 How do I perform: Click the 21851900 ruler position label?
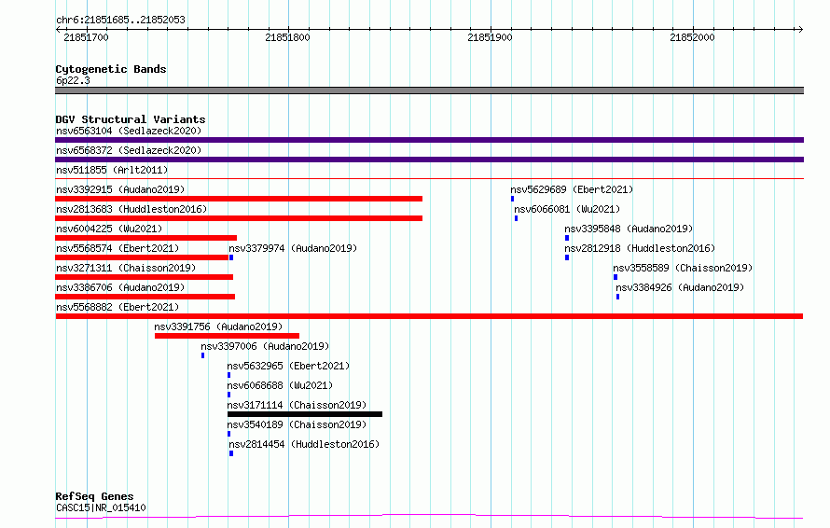[x=490, y=37]
